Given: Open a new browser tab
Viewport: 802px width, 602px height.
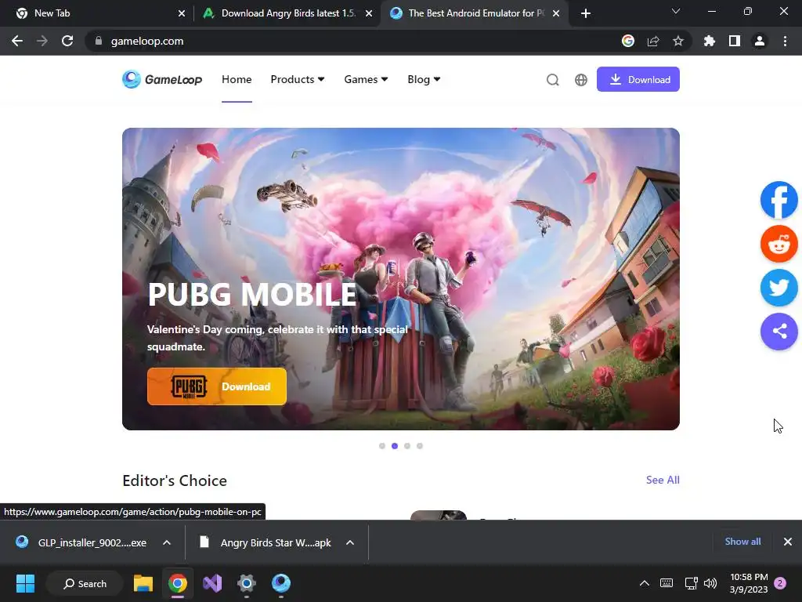Looking at the screenshot, I should coord(586,13).
